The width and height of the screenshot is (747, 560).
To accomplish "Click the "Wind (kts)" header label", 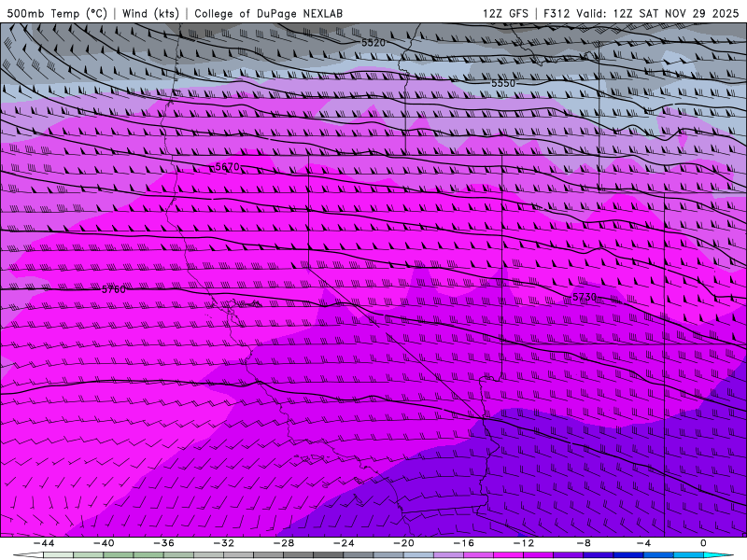I will coord(150,13).
